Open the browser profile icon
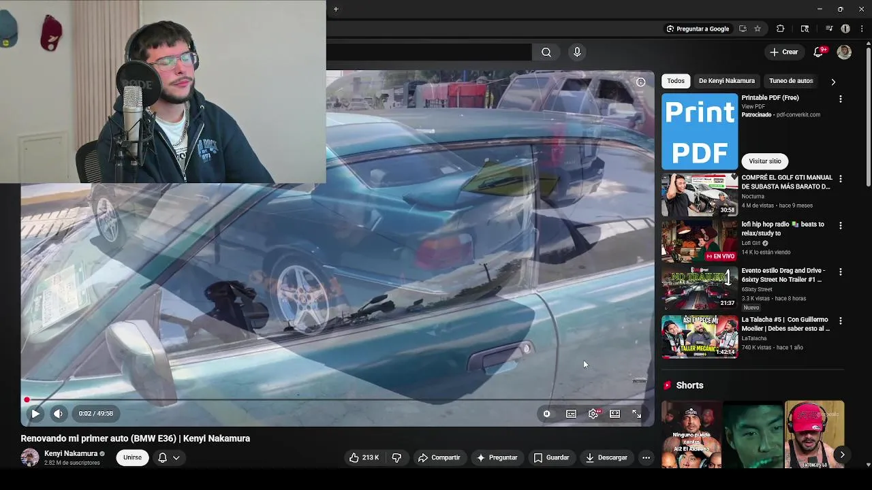Image resolution: width=872 pixels, height=490 pixels. (x=845, y=29)
